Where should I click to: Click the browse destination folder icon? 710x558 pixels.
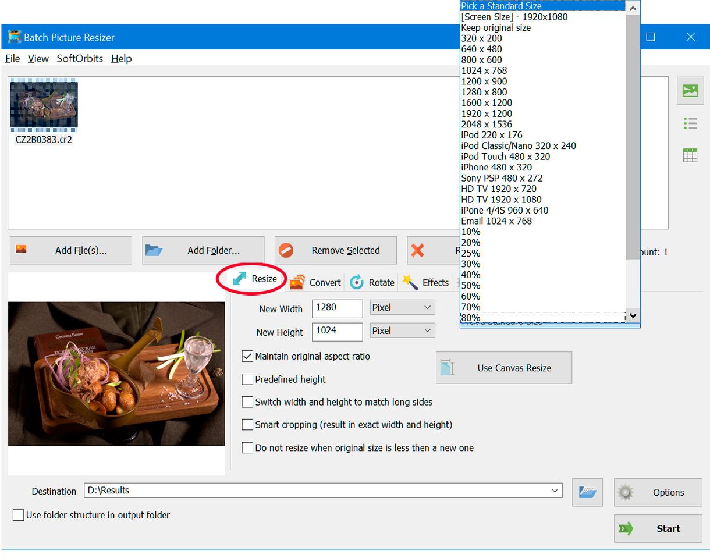coord(587,492)
